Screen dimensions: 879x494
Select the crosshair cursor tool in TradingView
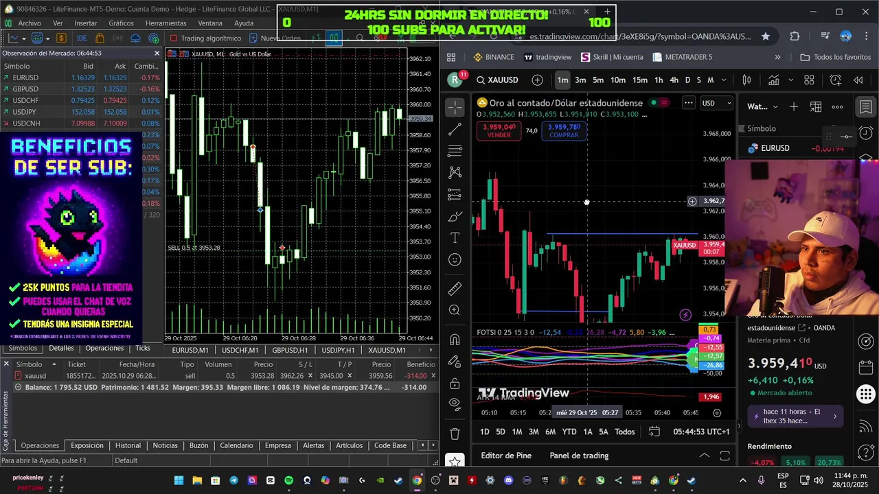click(455, 107)
